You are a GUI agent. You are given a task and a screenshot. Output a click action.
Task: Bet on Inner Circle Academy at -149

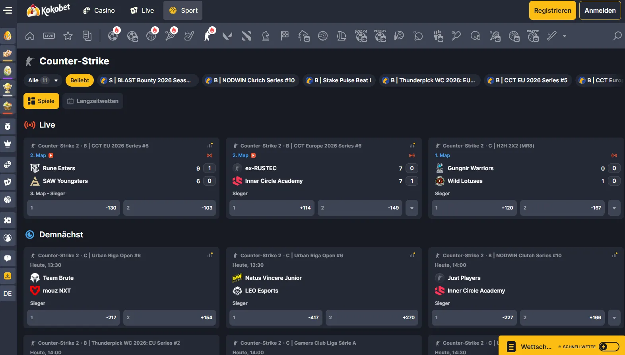pyautogui.click(x=360, y=208)
